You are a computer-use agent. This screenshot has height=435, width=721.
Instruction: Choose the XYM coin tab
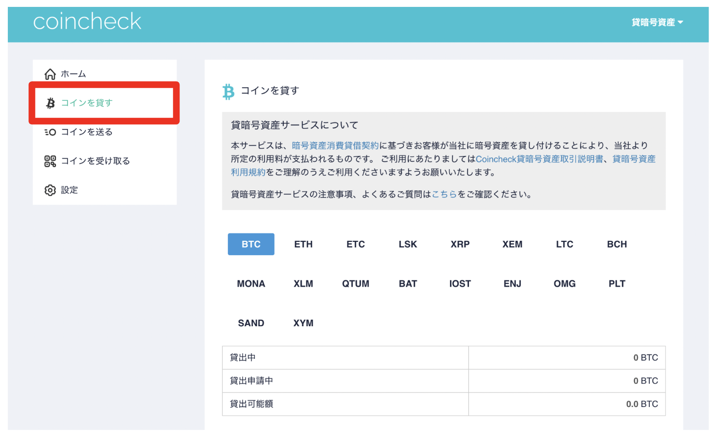304,323
